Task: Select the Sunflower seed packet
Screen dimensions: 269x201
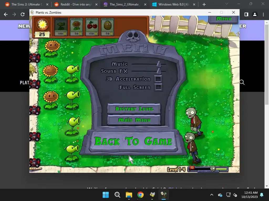Action: point(76,27)
